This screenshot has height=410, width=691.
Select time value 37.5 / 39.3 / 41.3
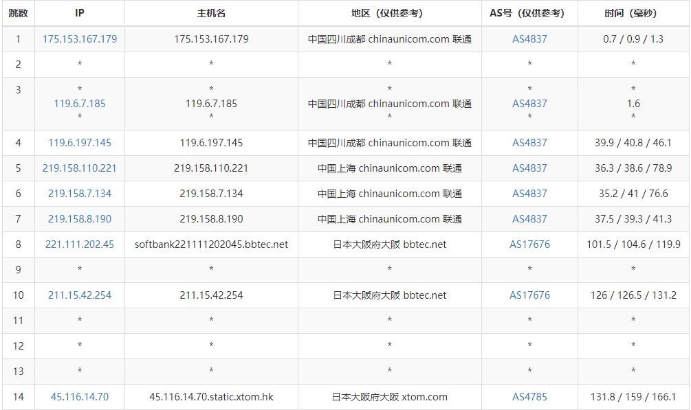(633, 219)
